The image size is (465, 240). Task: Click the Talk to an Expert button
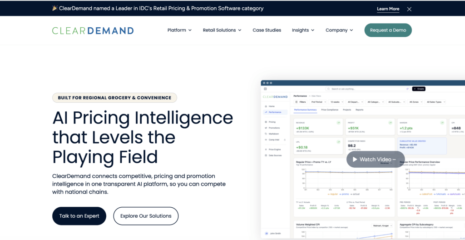pyautogui.click(x=79, y=216)
